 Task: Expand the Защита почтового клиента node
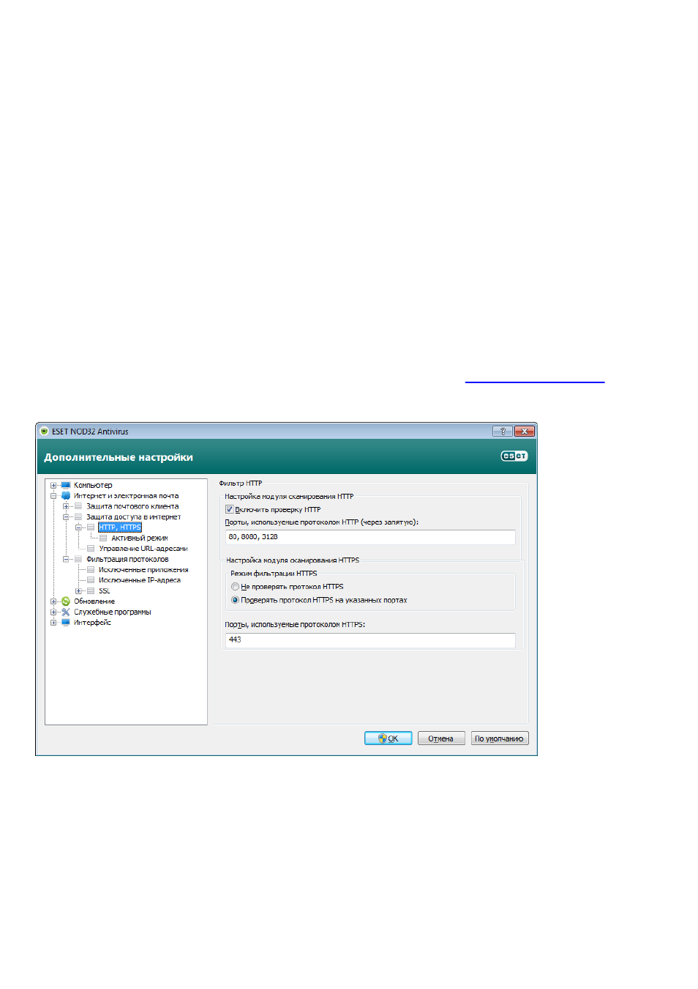coord(66,506)
